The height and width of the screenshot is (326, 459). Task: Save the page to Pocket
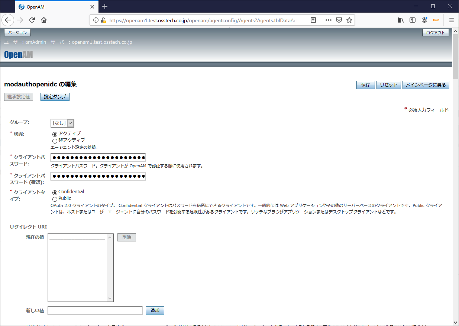coord(339,20)
